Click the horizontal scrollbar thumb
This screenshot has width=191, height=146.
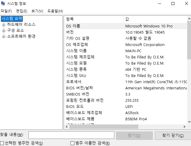tap(104, 127)
